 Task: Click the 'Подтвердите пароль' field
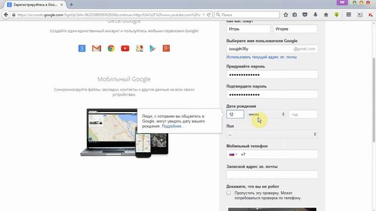pos(272,94)
